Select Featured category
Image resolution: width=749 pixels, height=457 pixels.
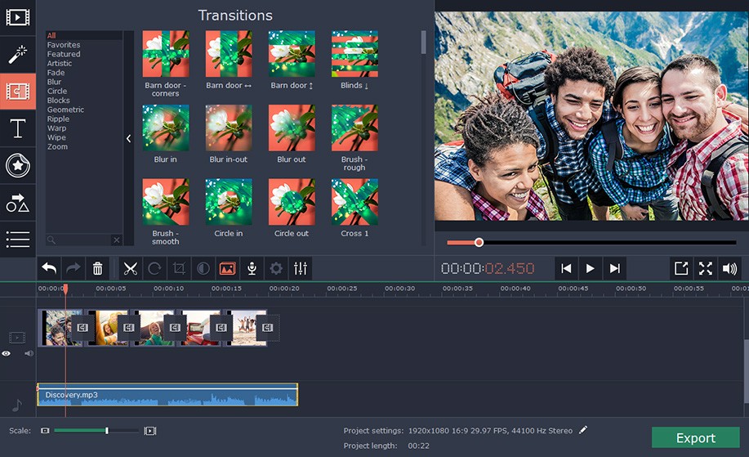[64, 54]
